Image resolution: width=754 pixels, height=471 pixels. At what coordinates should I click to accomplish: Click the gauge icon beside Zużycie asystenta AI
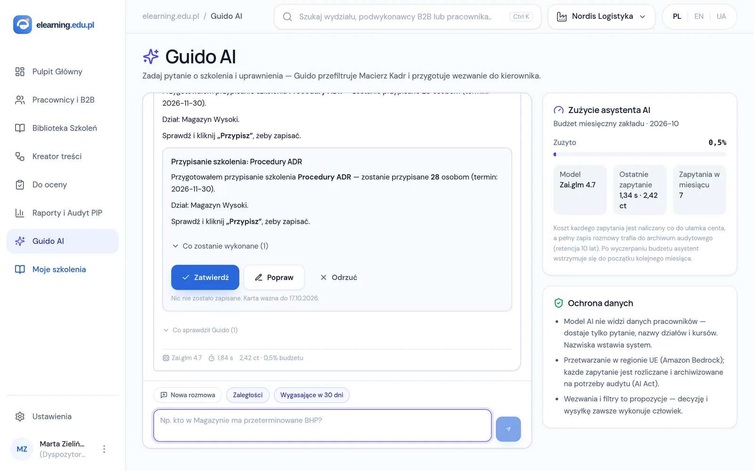(x=558, y=110)
